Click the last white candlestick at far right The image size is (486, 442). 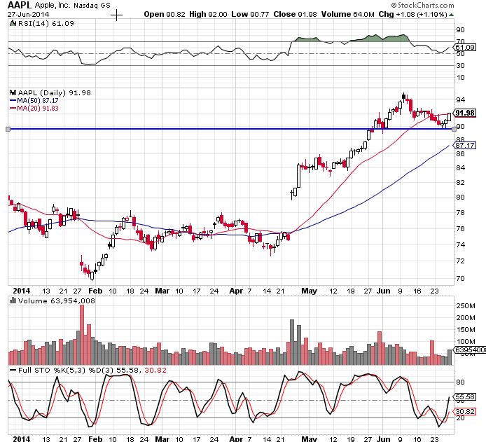[449, 117]
